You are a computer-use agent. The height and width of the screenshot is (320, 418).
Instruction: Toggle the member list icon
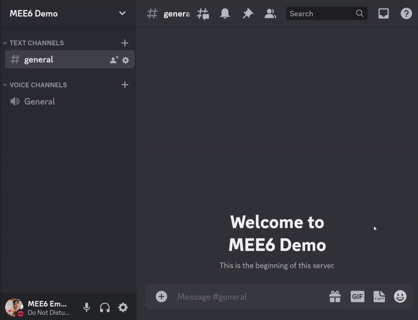click(x=270, y=14)
